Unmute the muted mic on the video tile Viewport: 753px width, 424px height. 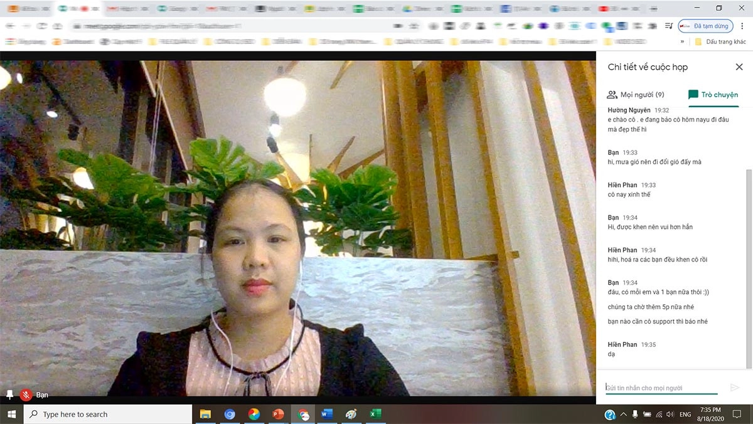tap(26, 395)
